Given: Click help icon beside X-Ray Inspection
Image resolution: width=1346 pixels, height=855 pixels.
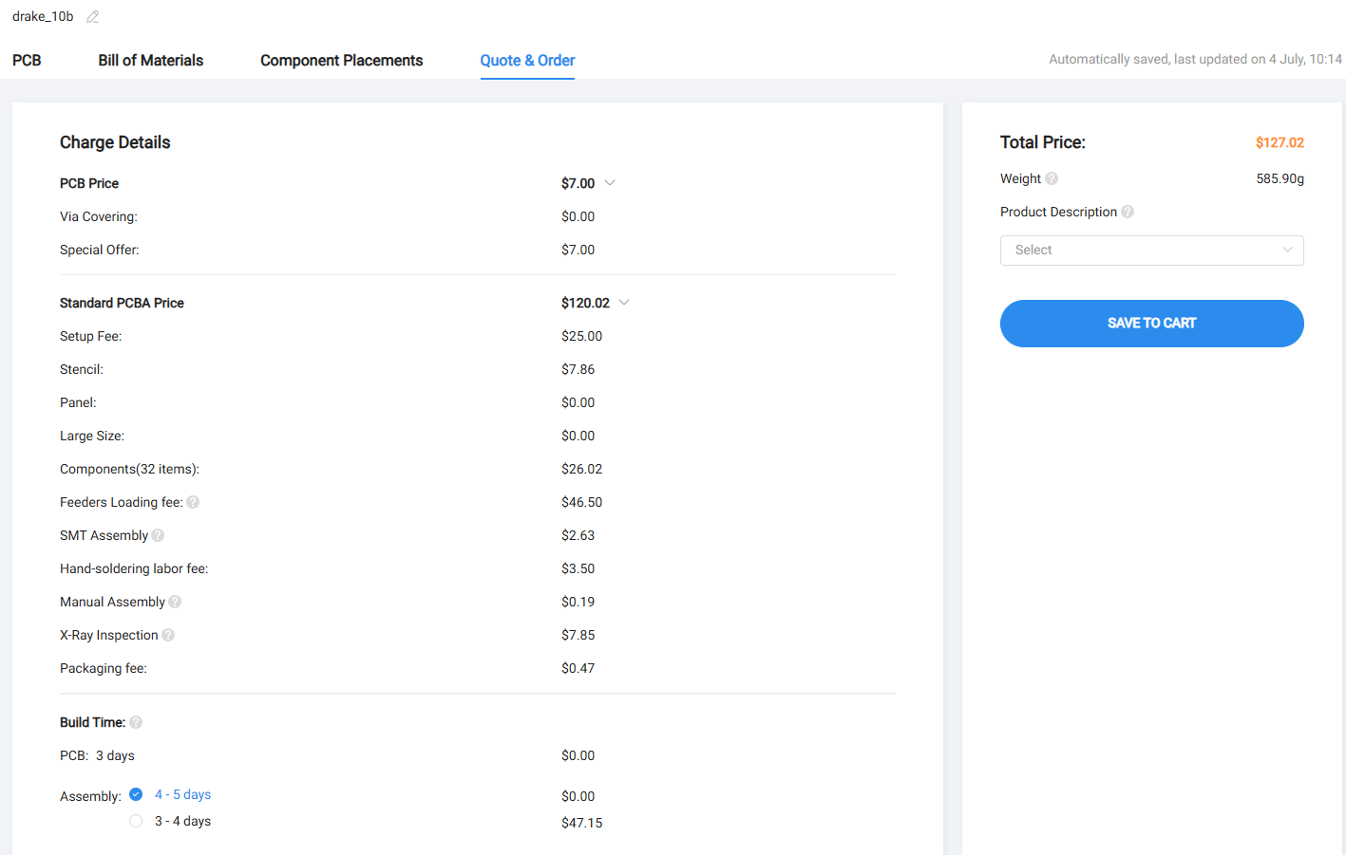Looking at the screenshot, I should tap(168, 635).
